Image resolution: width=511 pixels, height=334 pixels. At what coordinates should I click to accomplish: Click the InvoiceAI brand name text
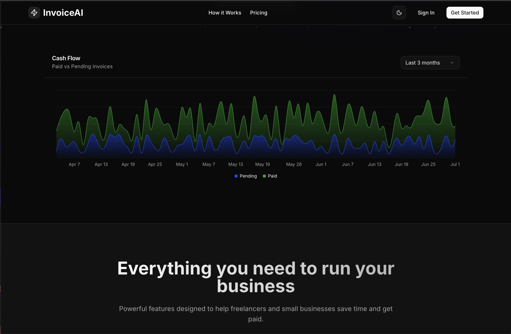pos(63,13)
